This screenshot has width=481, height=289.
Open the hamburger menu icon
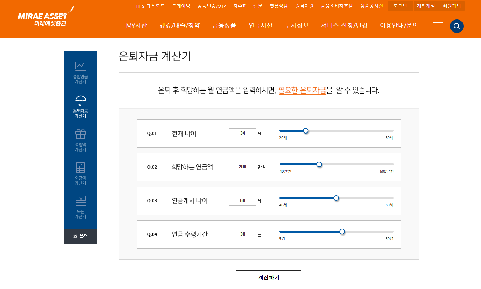[438, 26]
